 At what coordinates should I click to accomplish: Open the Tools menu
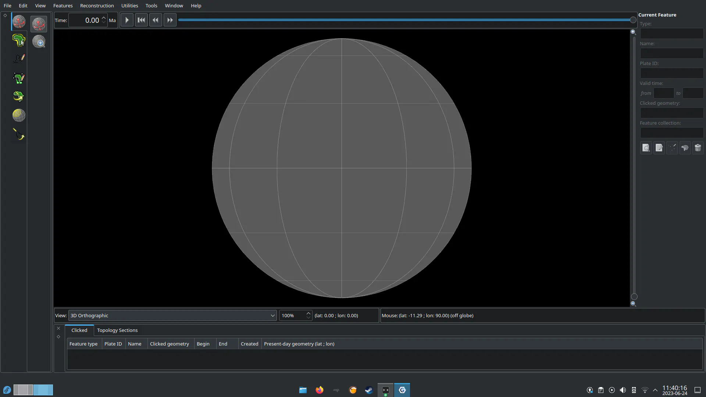click(x=151, y=6)
